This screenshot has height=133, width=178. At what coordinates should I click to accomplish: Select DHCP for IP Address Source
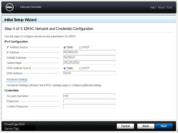pyautogui.click(x=80, y=47)
